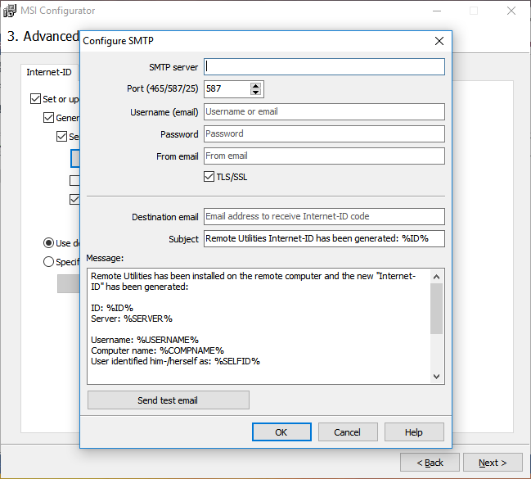Click the '%SELFID%' line in message
This screenshot has height=479, width=531.
click(175, 361)
